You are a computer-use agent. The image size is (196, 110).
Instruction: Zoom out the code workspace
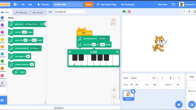point(114,97)
